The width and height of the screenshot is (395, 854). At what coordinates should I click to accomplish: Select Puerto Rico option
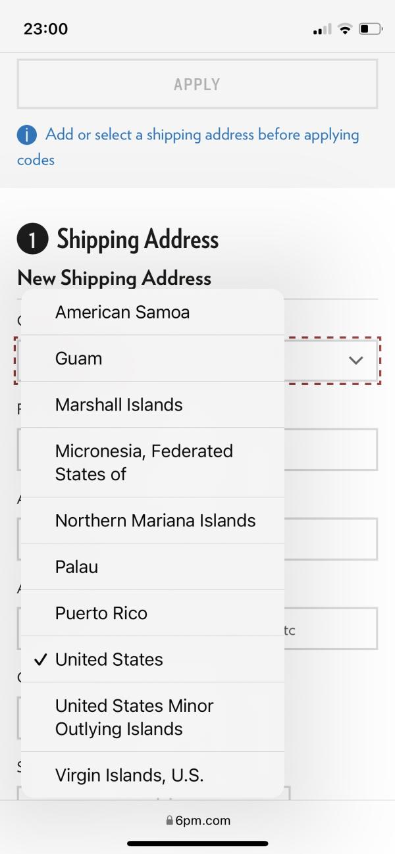pos(153,613)
